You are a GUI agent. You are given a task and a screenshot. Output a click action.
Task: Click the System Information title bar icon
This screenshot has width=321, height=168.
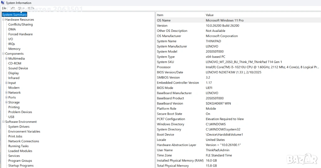3,3
